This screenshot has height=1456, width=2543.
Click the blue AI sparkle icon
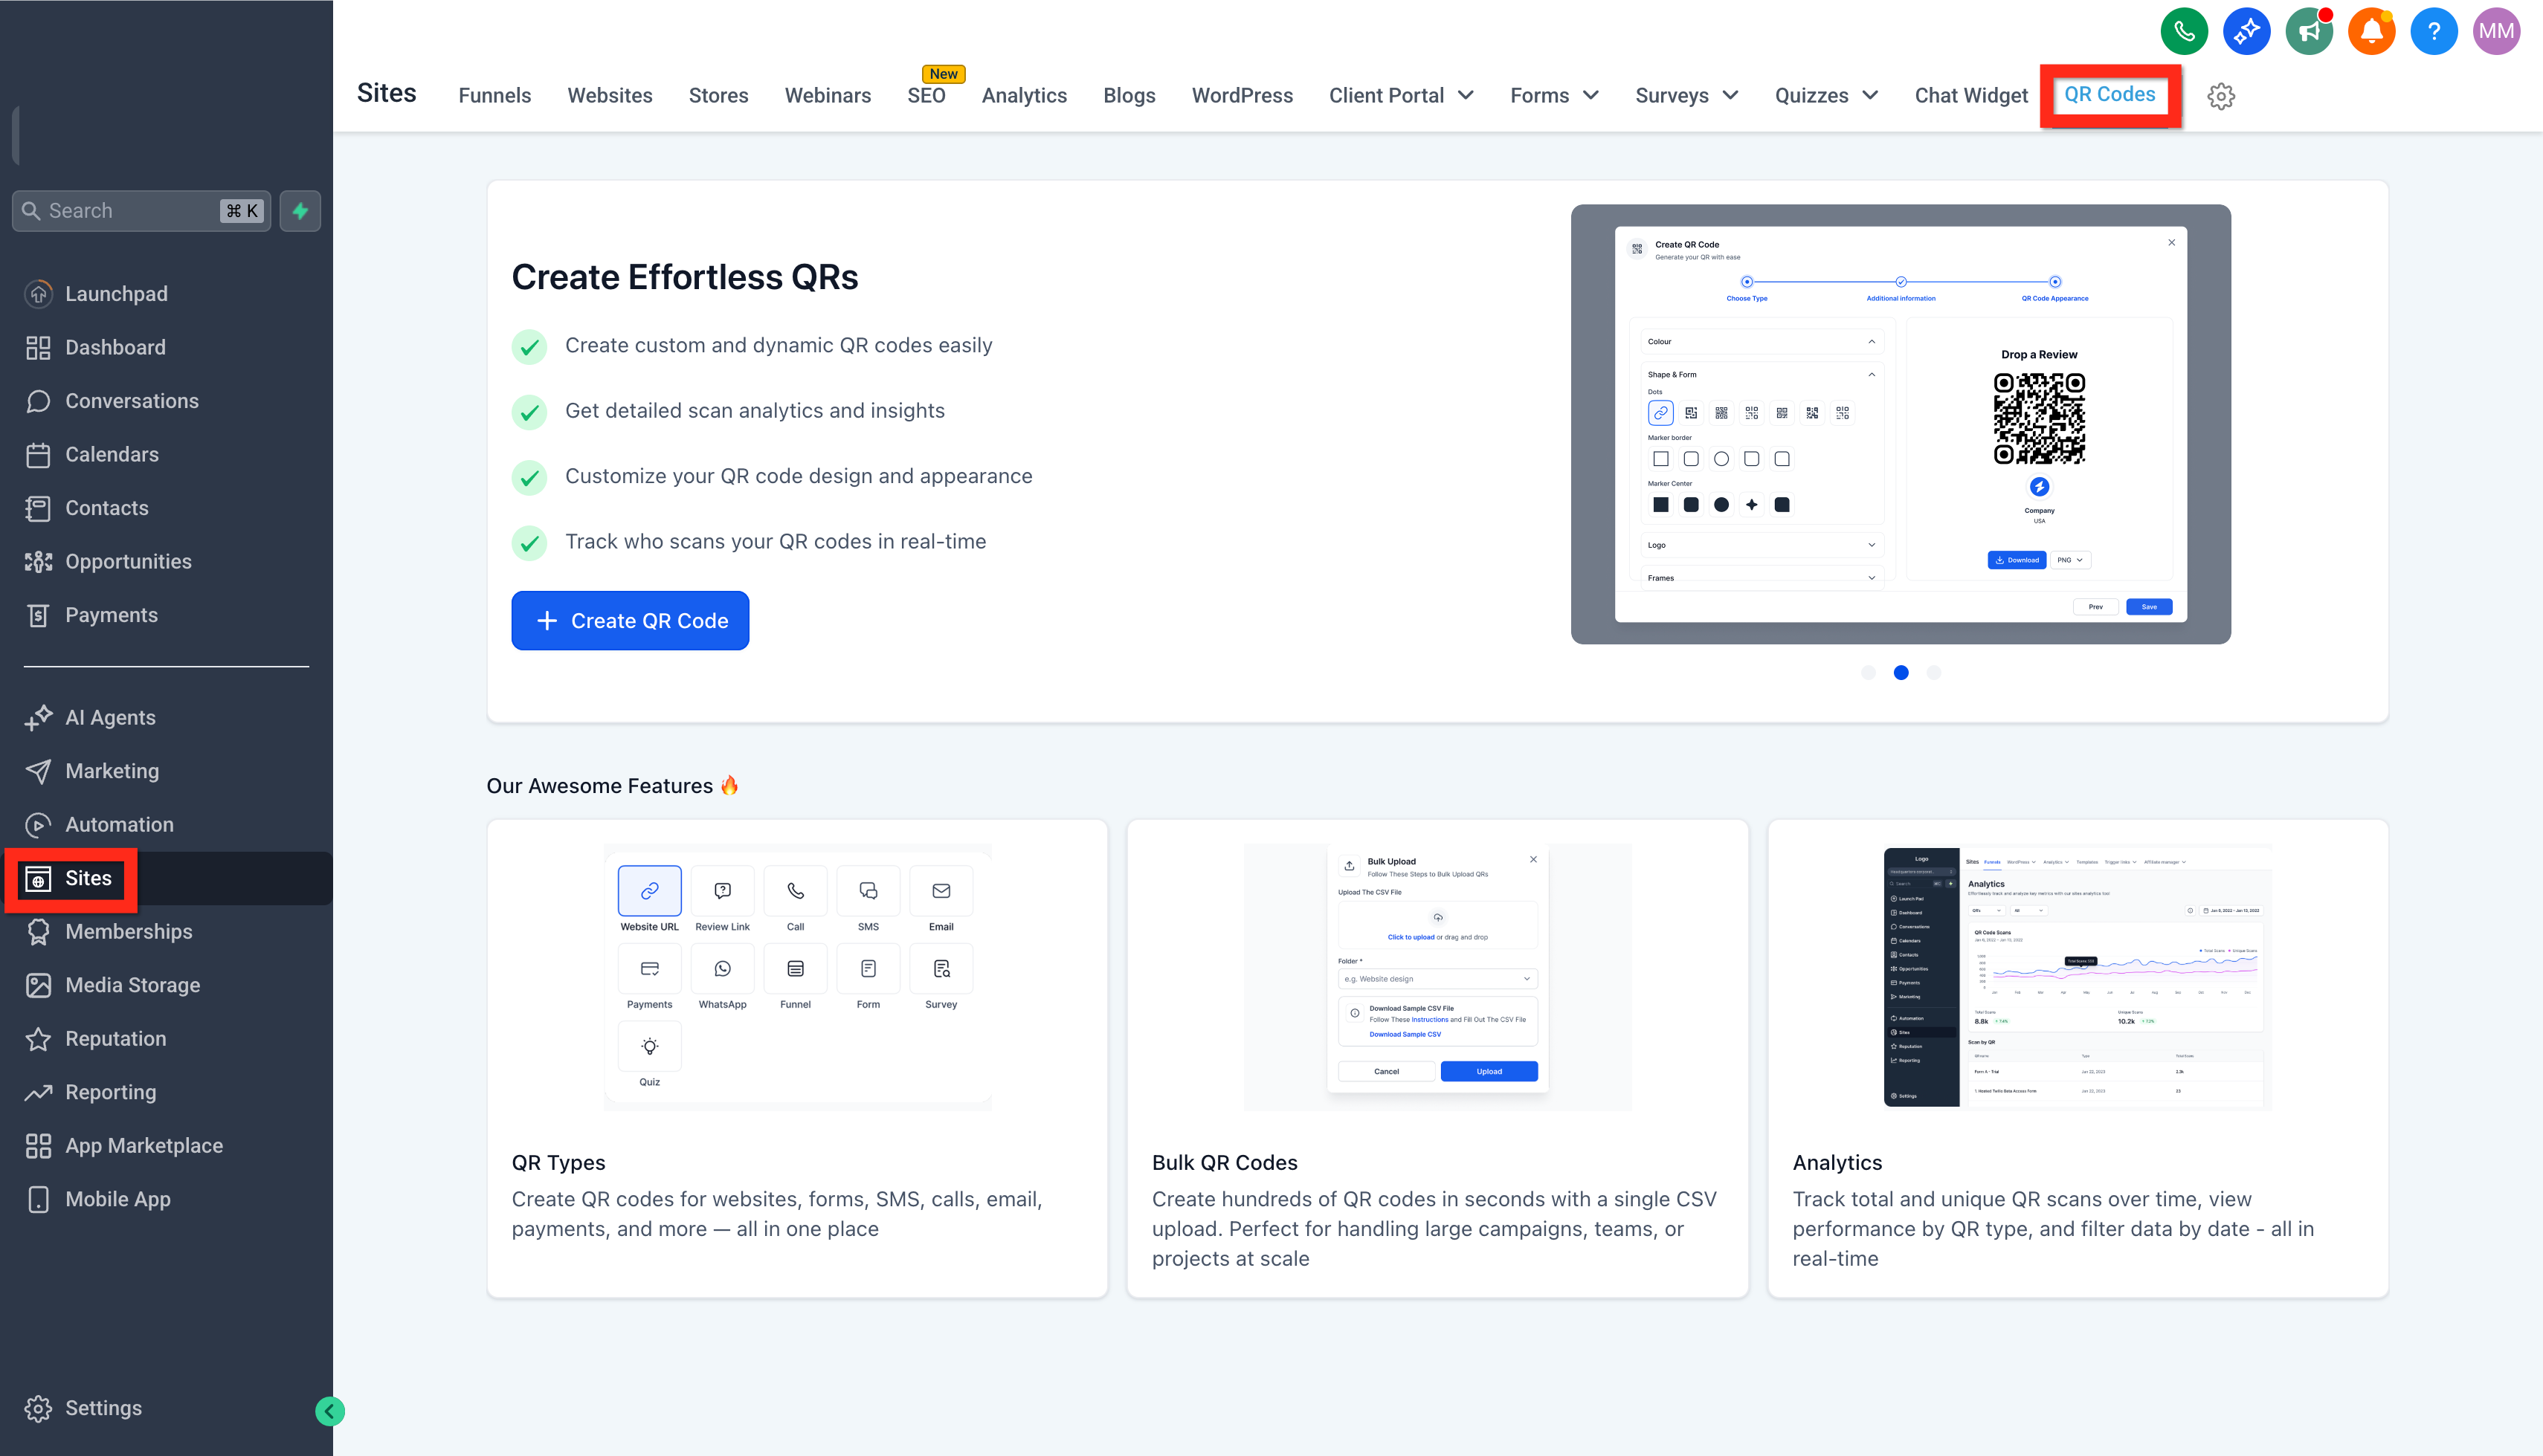pyautogui.click(x=2247, y=32)
